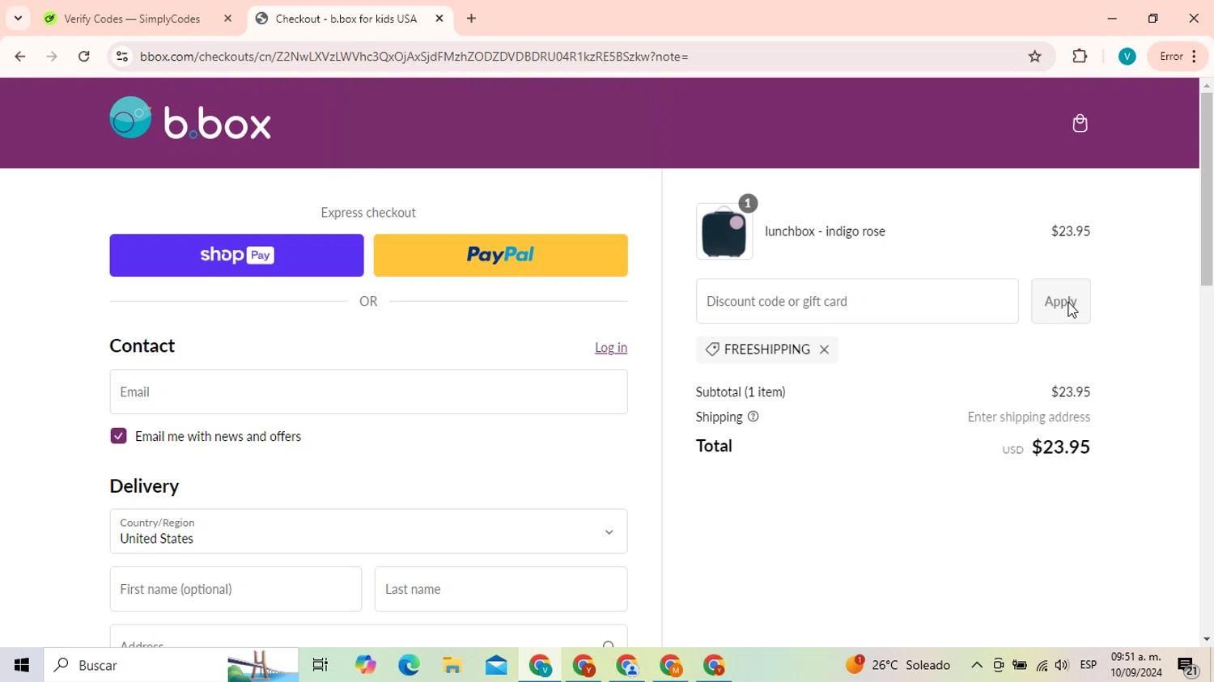This screenshot has height=682, width=1214.
Task: Click the Enter shipping address text
Action: click(x=1029, y=417)
